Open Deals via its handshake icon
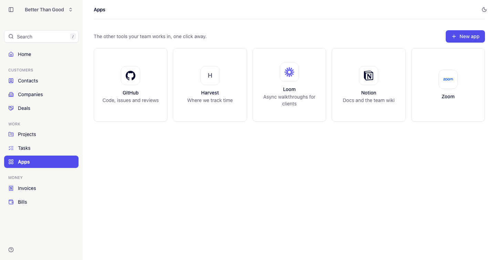 click(x=11, y=108)
